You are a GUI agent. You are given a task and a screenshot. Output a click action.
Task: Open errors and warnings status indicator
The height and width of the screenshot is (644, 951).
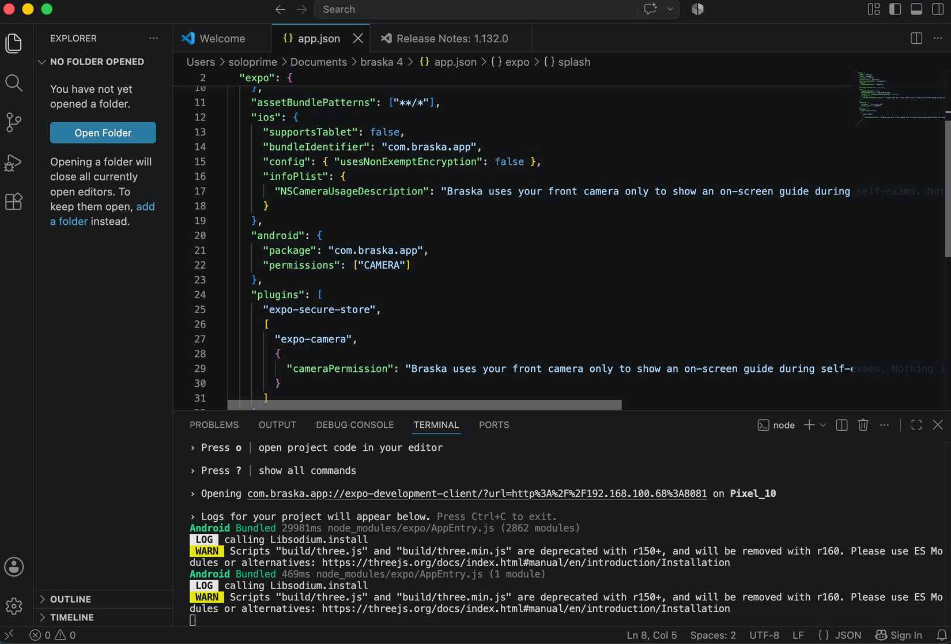tap(52, 635)
